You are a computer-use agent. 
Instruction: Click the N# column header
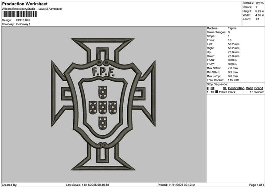pos(212,88)
